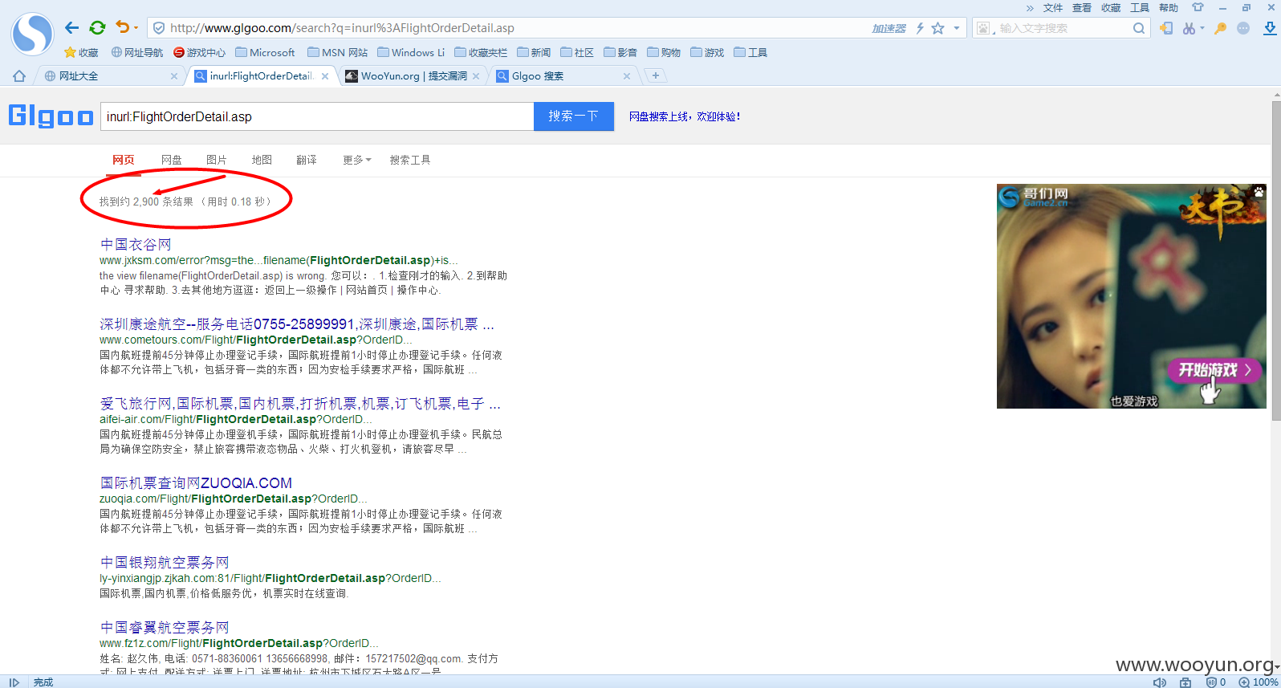
Task: Open the 查看 menu
Action: point(1082,8)
